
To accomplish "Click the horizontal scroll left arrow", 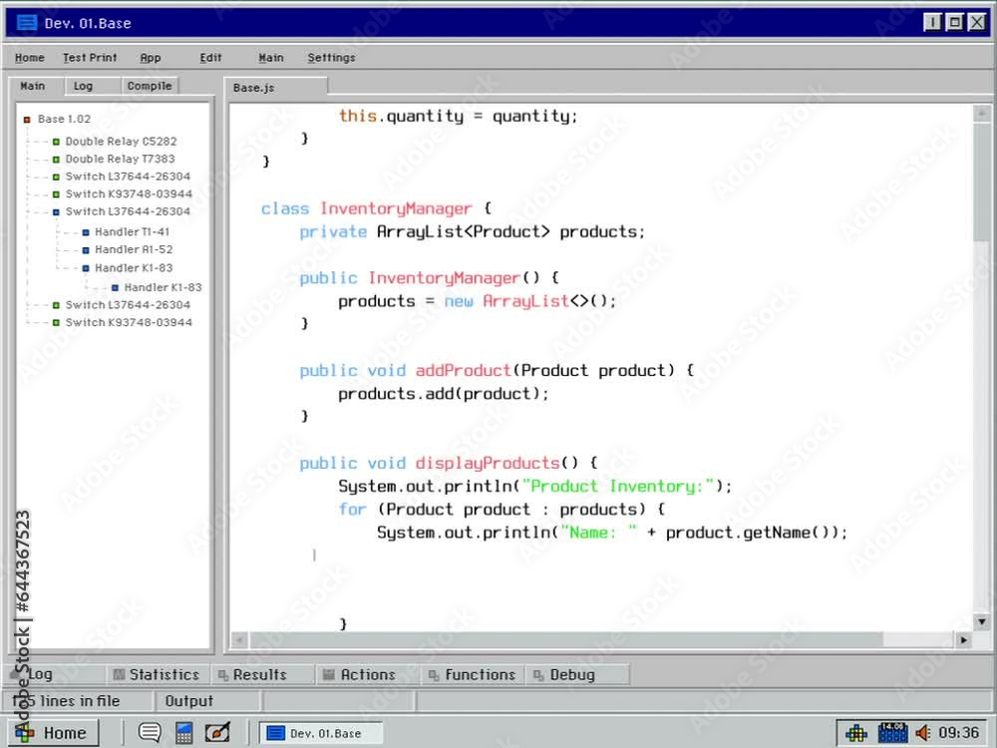I will point(239,640).
